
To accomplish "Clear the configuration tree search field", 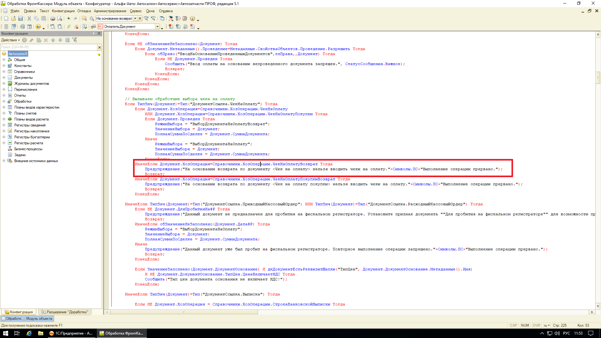I will coord(100,47).
